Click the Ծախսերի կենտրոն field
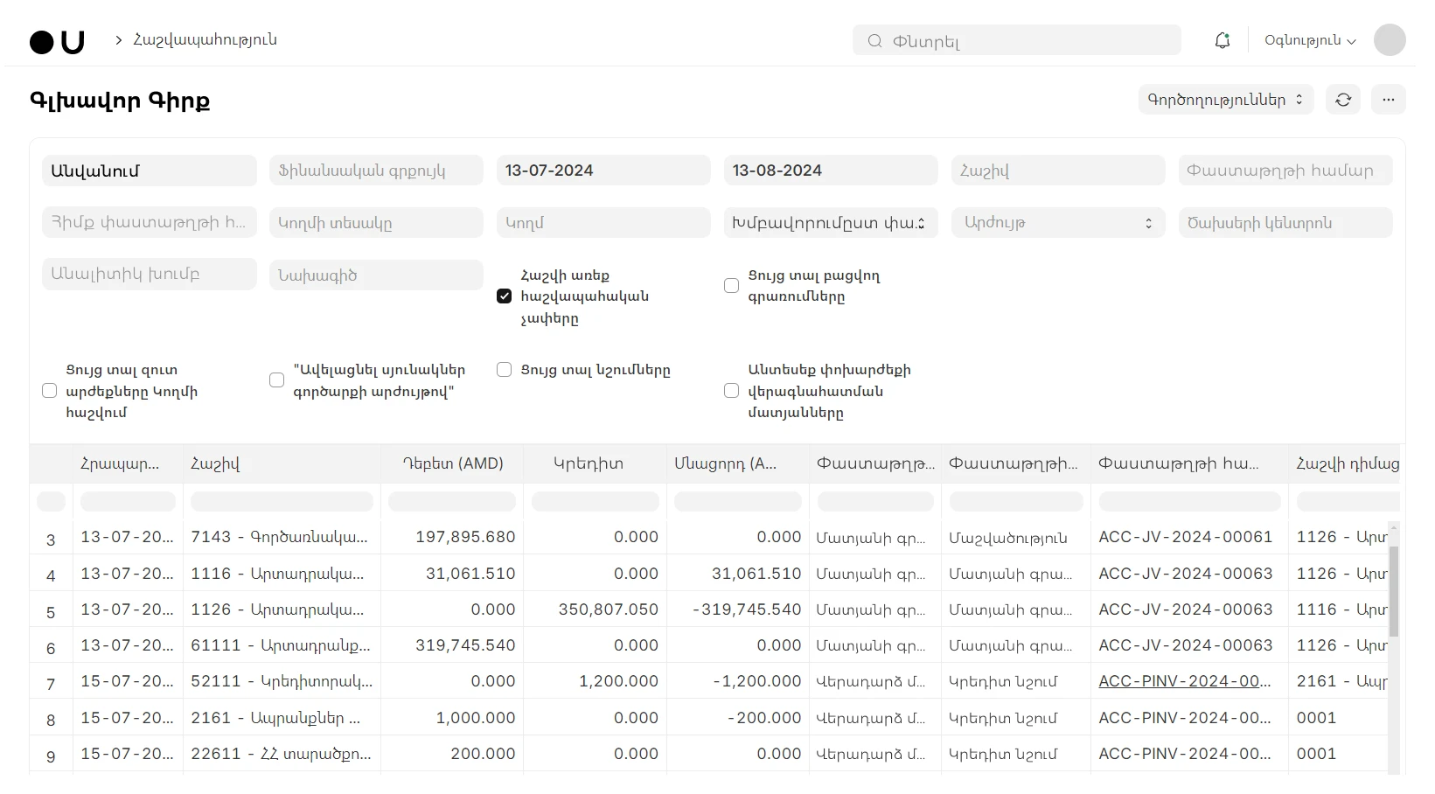The image size is (1435, 794). (x=1285, y=223)
